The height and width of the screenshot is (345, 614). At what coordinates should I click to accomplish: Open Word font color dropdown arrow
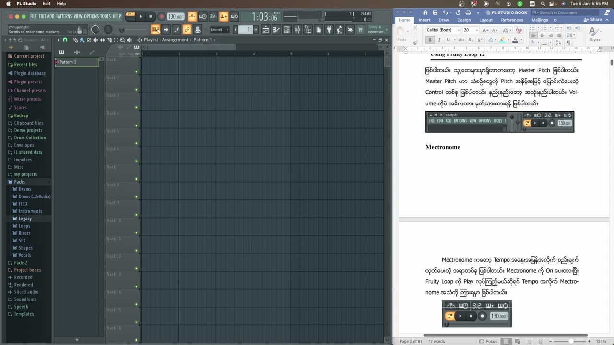point(521,40)
